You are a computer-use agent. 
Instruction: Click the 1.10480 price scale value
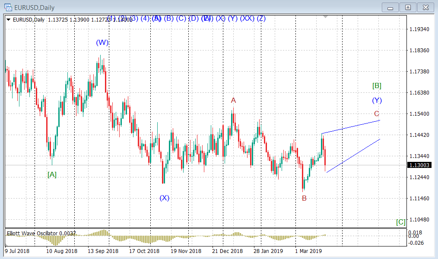(419, 220)
